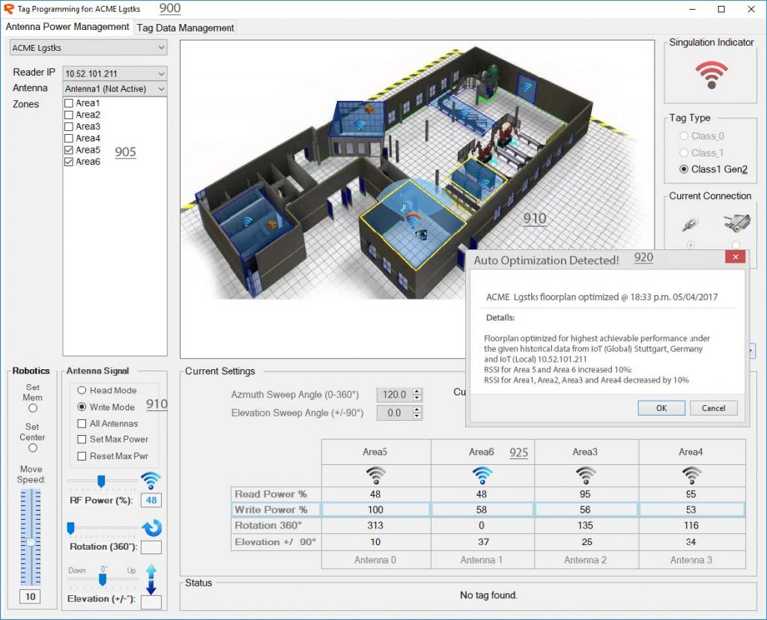Click OK in Auto Optimization Detected dialog
The width and height of the screenshot is (767, 620).
(660, 408)
